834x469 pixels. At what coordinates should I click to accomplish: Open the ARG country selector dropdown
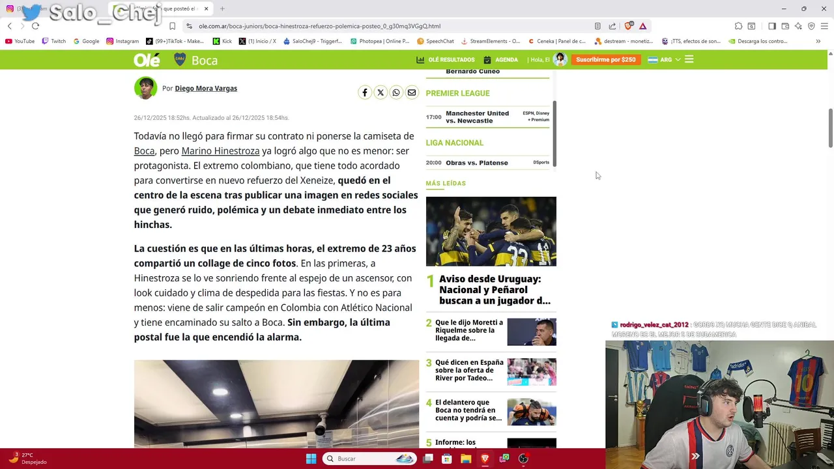tap(664, 59)
